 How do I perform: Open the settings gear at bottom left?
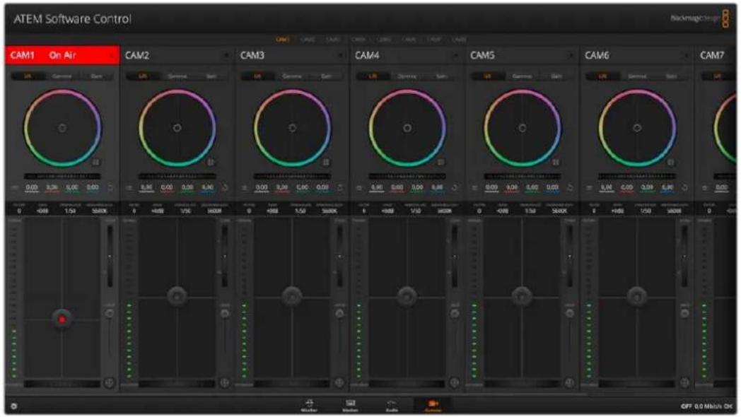[x=13, y=406]
